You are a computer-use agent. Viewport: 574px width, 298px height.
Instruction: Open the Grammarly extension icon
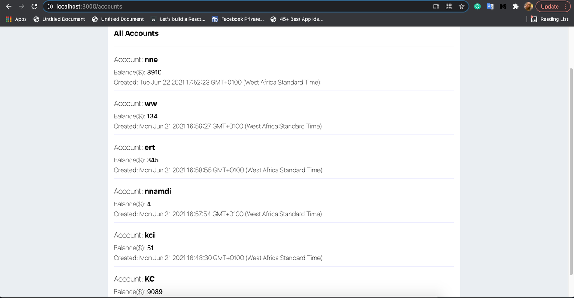pyautogui.click(x=478, y=6)
